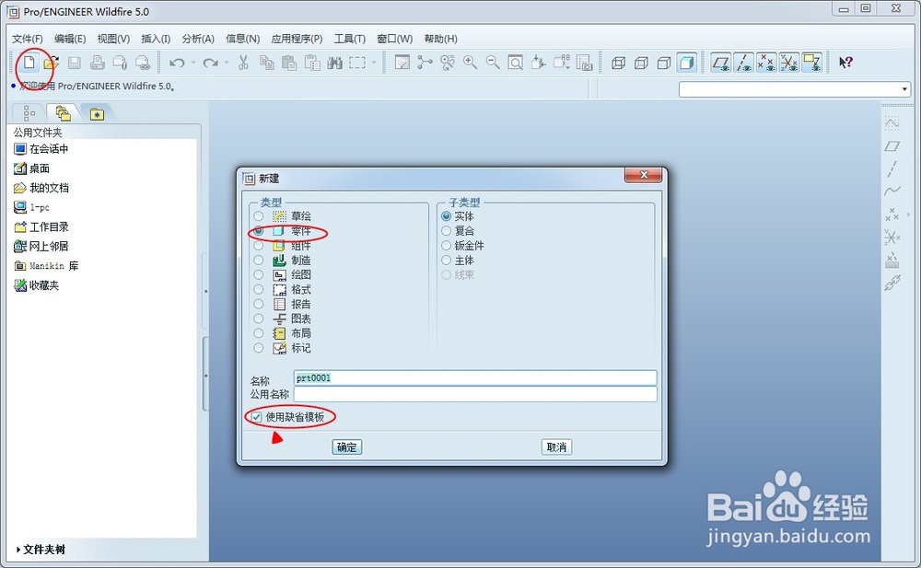Viewport: 921px width, 568px height.
Task: Select the 图表 type radio button
Action: click(x=259, y=319)
